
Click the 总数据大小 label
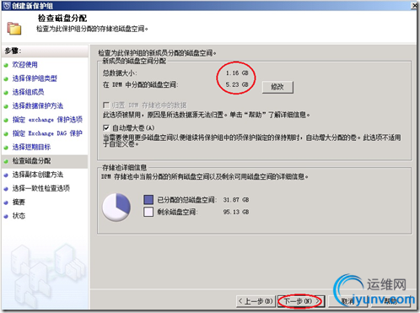point(120,73)
